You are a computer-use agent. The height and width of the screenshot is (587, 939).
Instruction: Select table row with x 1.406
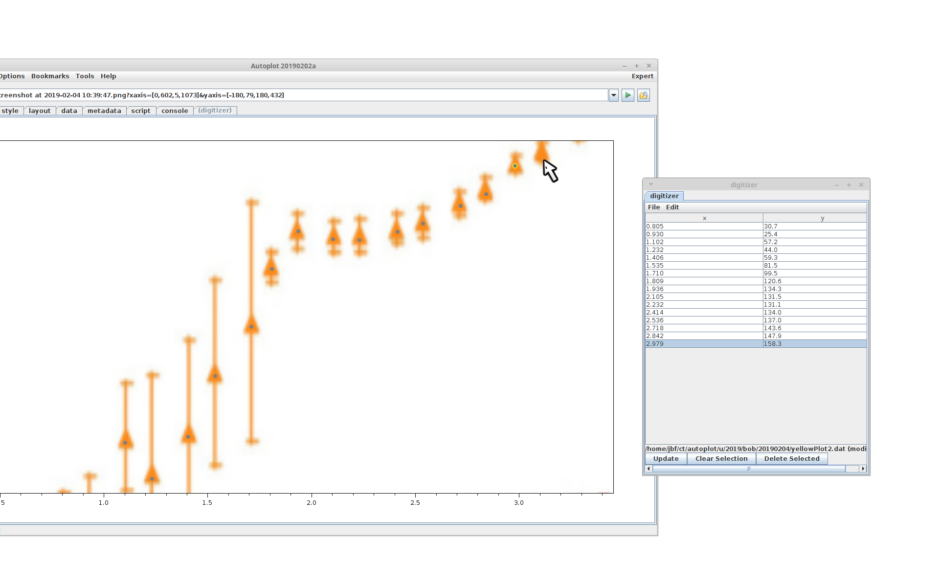pos(756,258)
